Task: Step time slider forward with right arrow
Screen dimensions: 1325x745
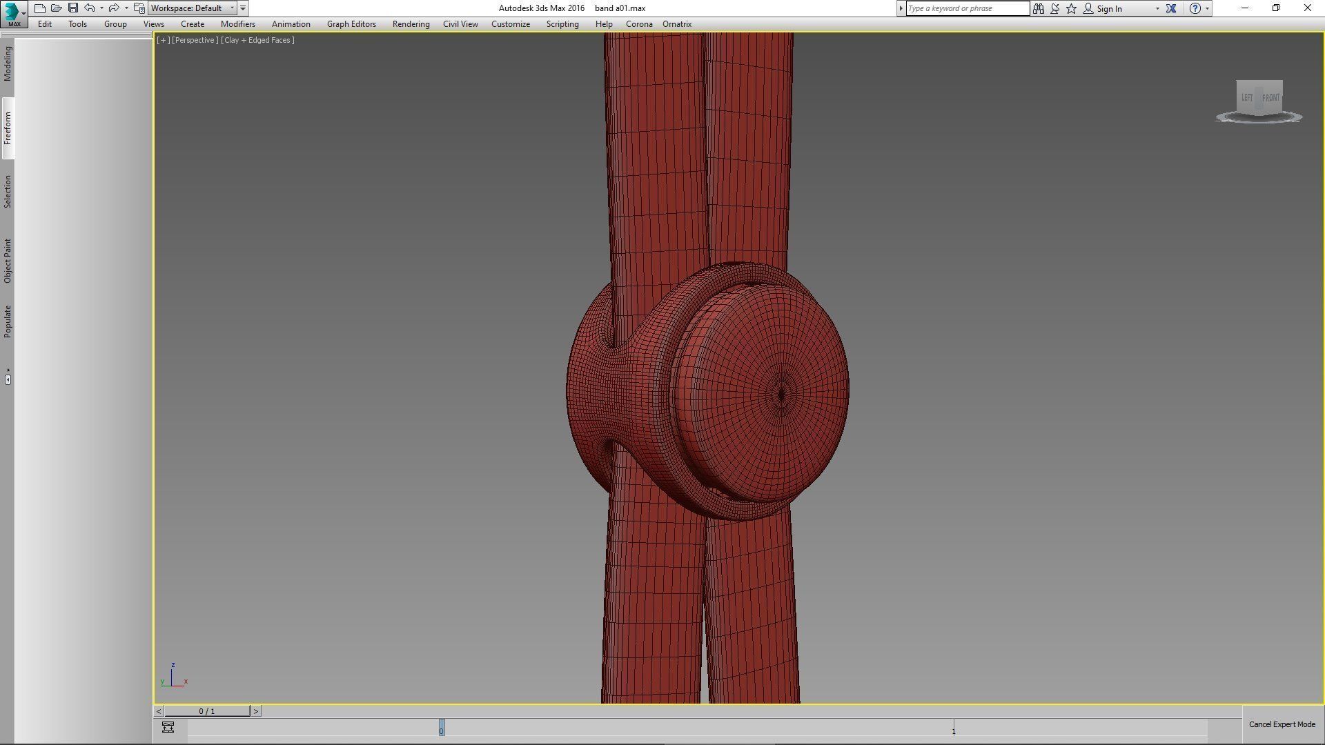Action: click(255, 711)
